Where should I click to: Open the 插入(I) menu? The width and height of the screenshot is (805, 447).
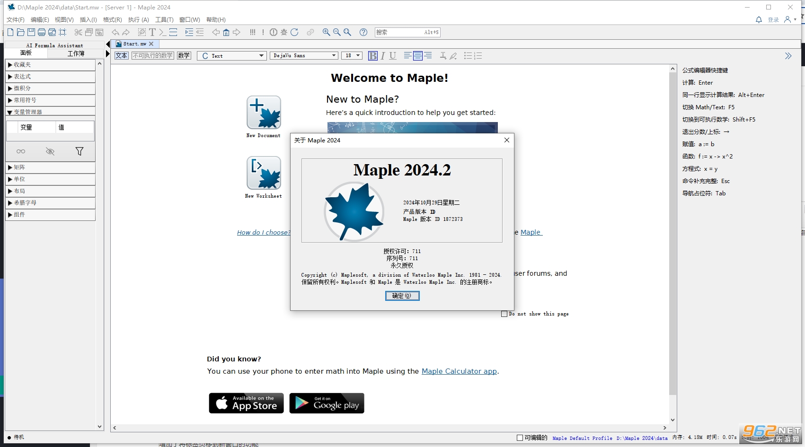pos(88,20)
